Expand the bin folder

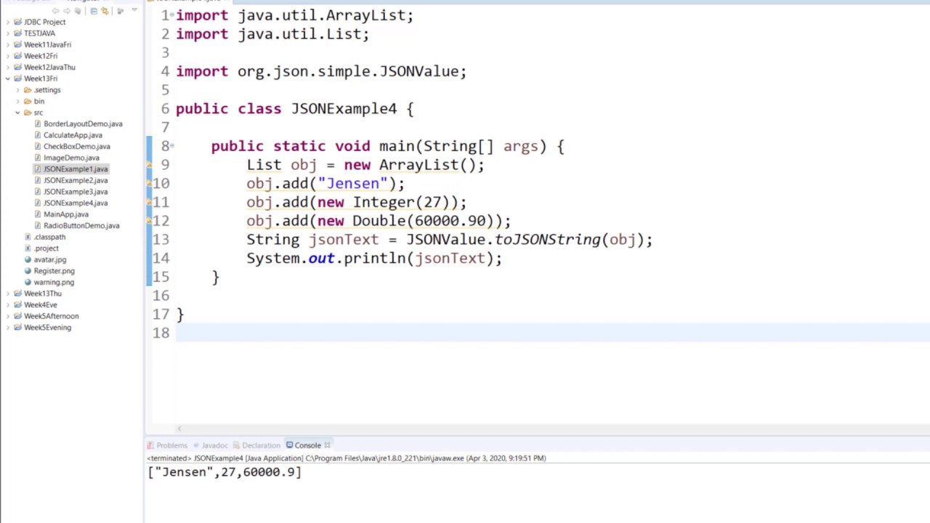[18, 101]
